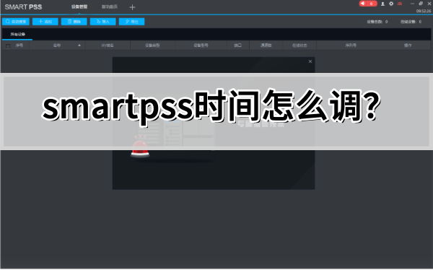The width and height of the screenshot is (433, 270).
Task: Open the settings gear icon
Action: pyautogui.click(x=391, y=4)
